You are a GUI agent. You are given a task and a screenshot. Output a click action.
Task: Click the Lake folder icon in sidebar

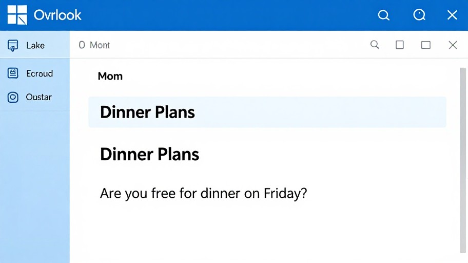click(13, 45)
